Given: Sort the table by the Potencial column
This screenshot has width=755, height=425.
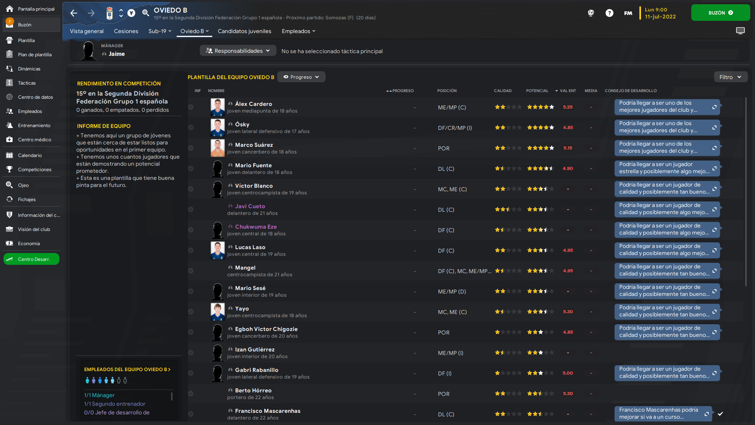Looking at the screenshot, I should (537, 91).
